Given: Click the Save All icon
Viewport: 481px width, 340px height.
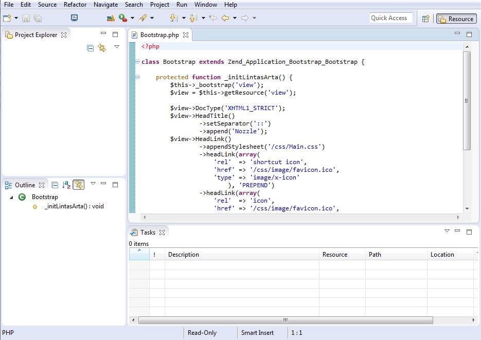Looking at the screenshot, I should click(x=38, y=19).
